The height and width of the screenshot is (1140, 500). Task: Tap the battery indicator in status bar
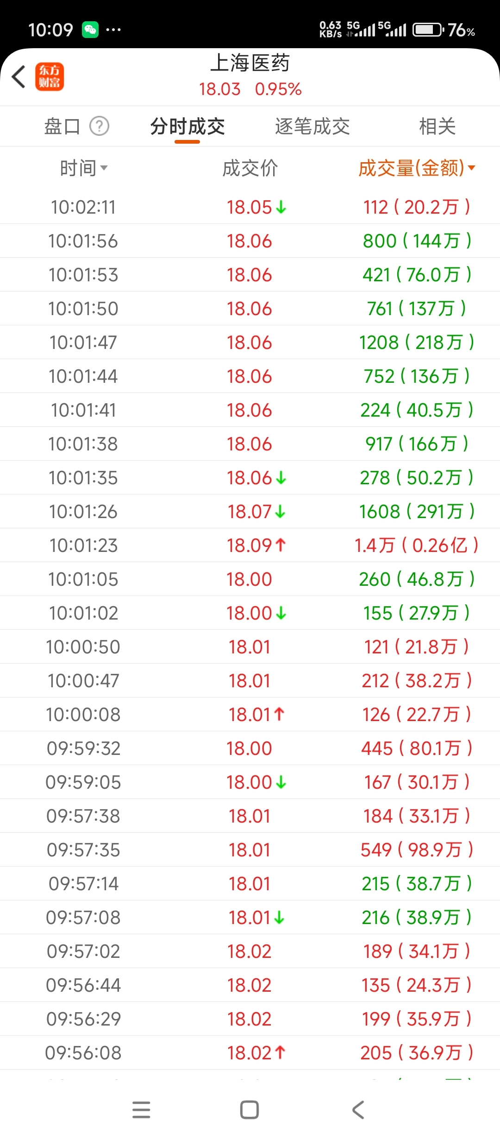coord(428,30)
